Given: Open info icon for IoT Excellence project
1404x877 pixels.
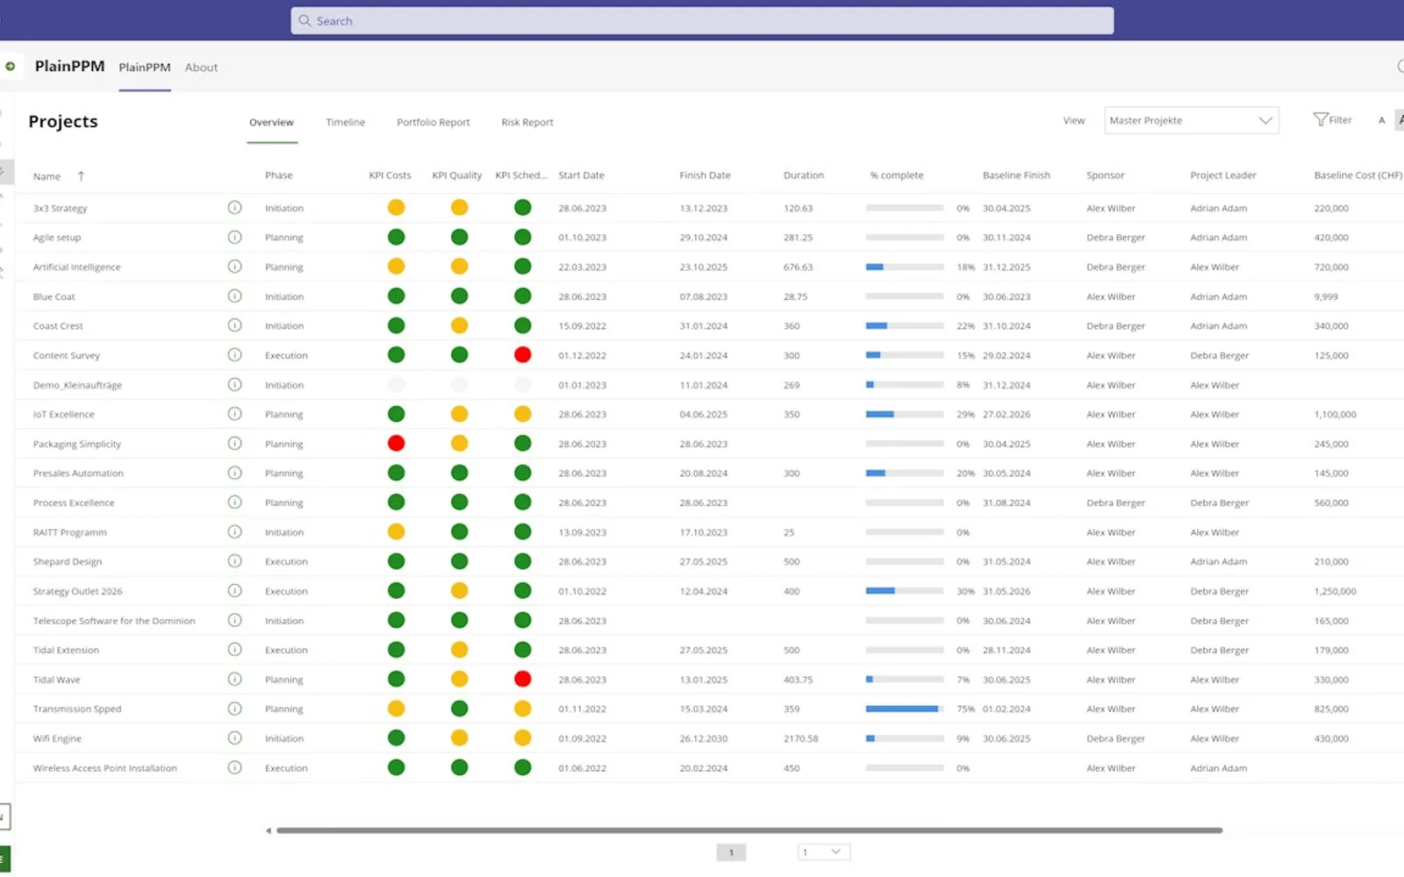Looking at the screenshot, I should [x=234, y=414].
